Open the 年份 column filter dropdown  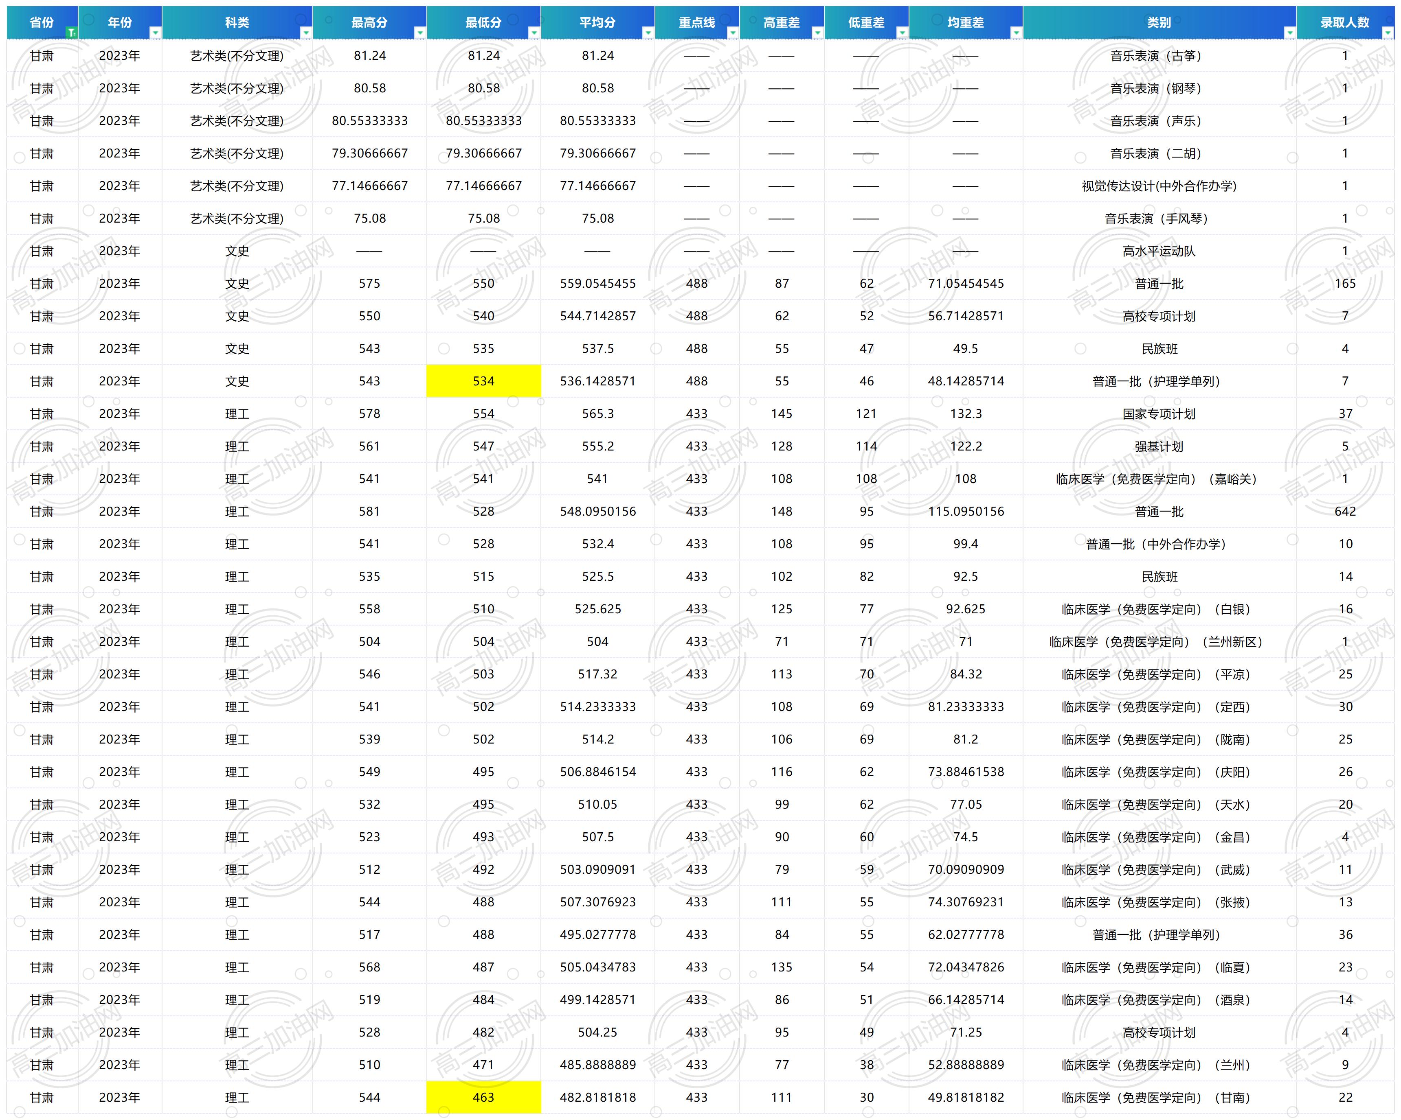point(155,33)
